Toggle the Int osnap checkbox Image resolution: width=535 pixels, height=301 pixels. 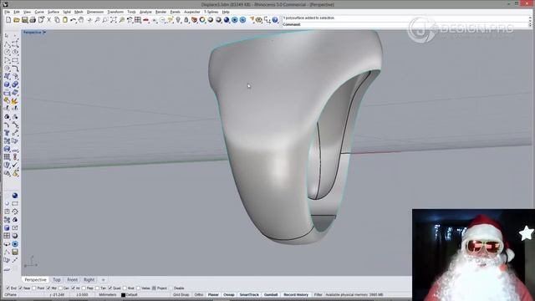73,288
